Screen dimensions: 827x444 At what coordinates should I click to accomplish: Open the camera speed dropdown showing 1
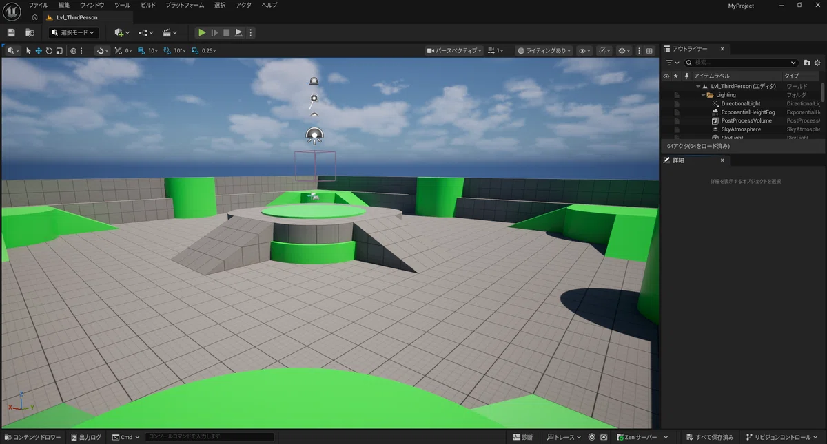click(x=496, y=50)
